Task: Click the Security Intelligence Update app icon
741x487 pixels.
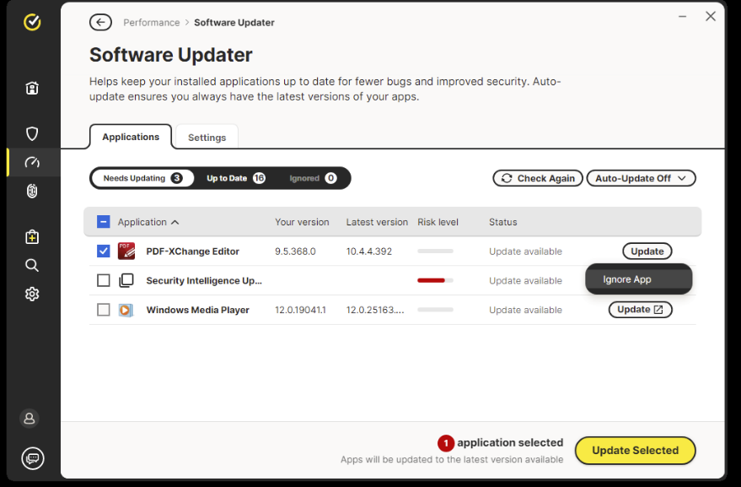Action: tap(126, 280)
